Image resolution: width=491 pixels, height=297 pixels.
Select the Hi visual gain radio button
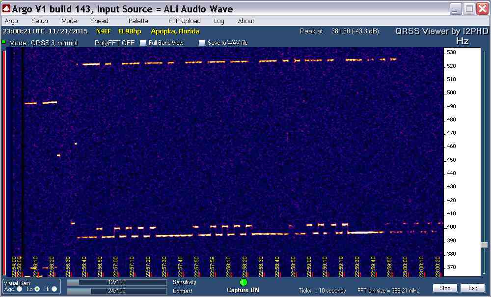(54, 289)
